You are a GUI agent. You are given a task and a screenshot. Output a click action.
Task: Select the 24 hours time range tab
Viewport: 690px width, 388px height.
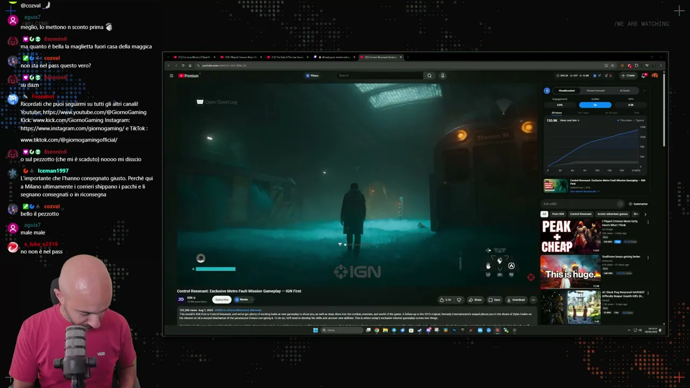pos(557,113)
